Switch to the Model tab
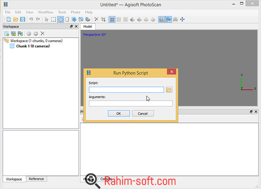Screen dimensions: 261x189 (88, 27)
